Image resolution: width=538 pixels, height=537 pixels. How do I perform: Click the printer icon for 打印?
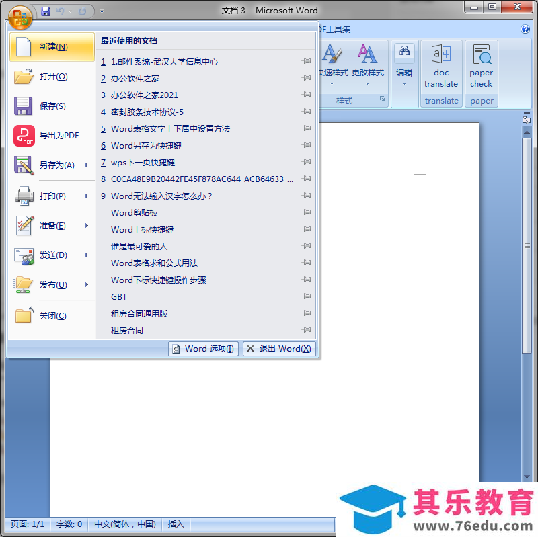[x=24, y=196]
